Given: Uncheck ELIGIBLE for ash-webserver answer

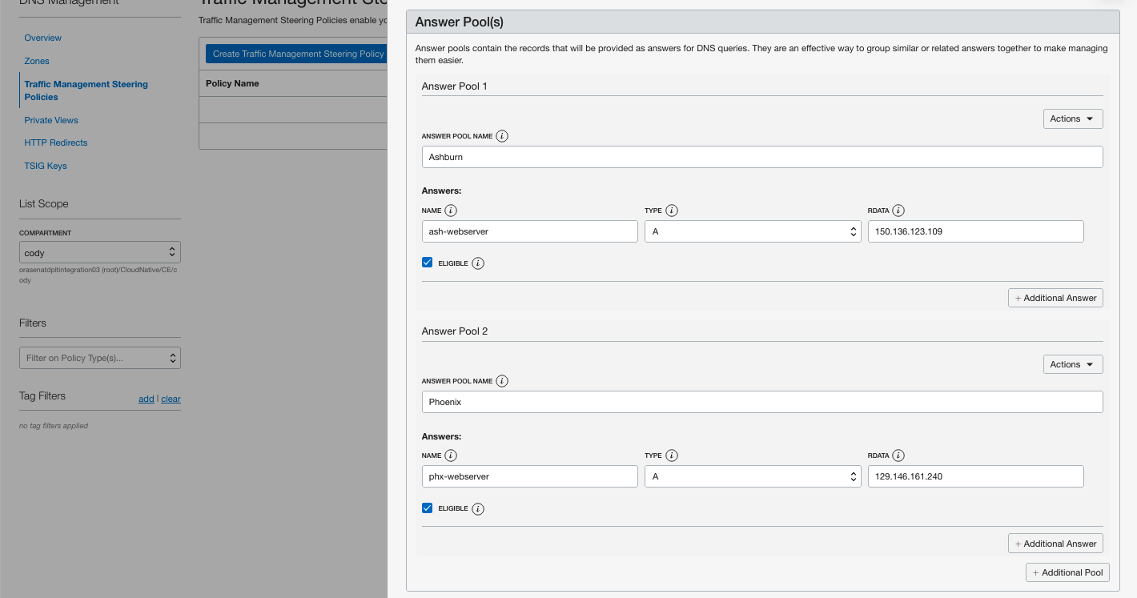Looking at the screenshot, I should 428,263.
